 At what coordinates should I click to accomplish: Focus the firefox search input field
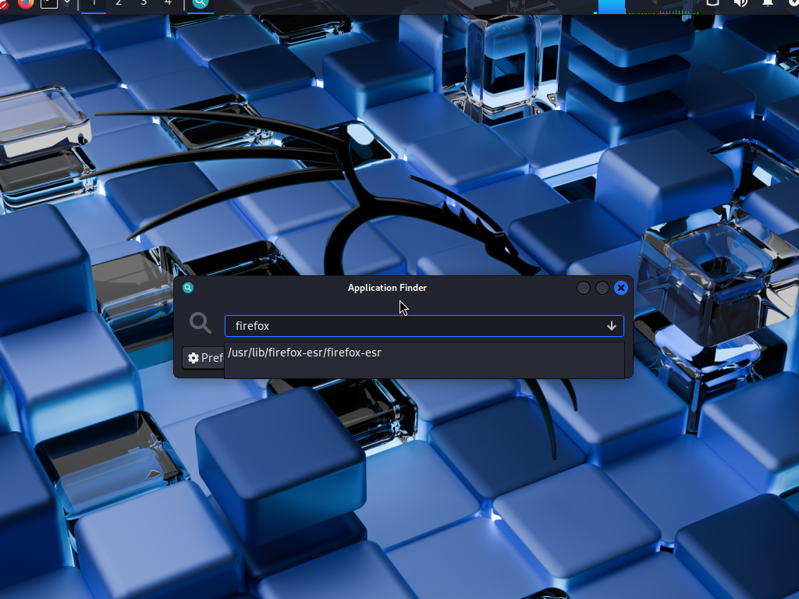coord(424,326)
